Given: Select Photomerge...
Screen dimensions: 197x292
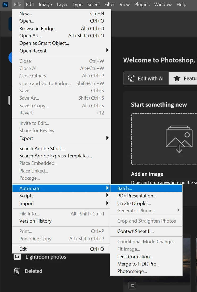Looking at the screenshot, I should (146, 271).
